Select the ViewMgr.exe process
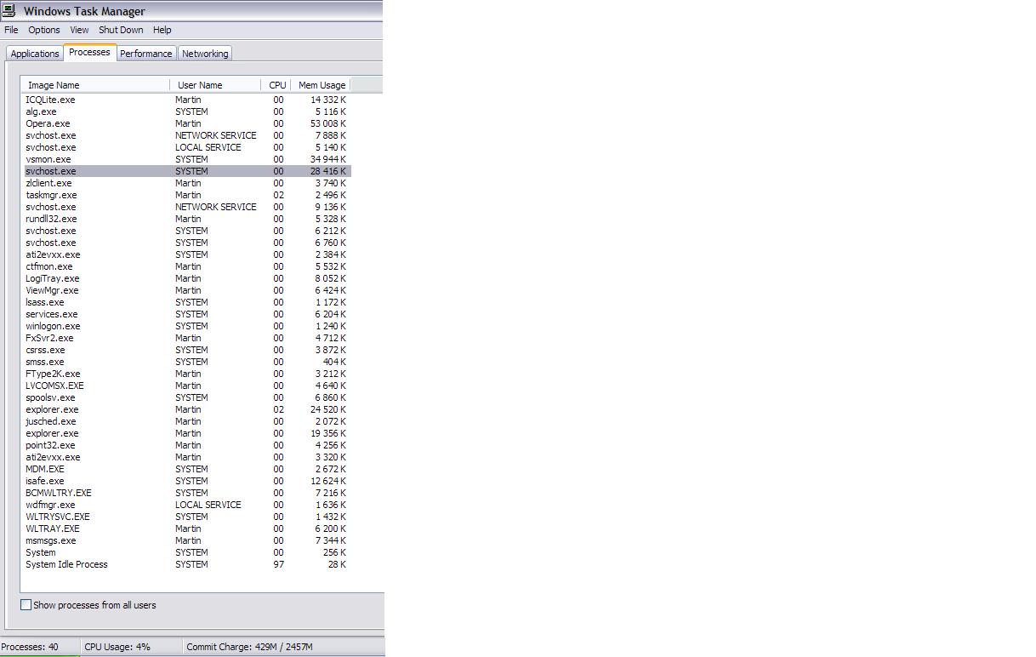Viewport: 1036px width, 657px height. [x=186, y=290]
